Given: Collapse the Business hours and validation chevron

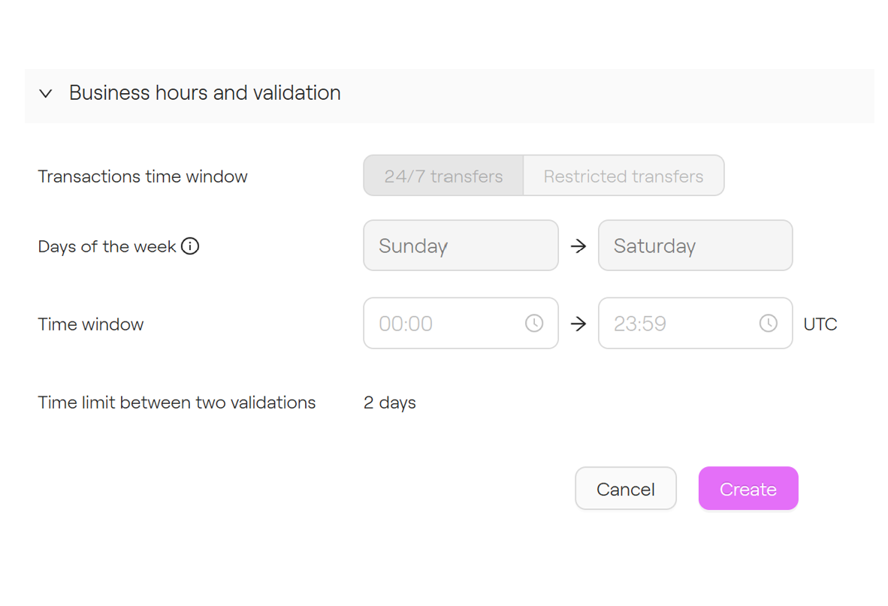Looking at the screenshot, I should pyautogui.click(x=46, y=94).
